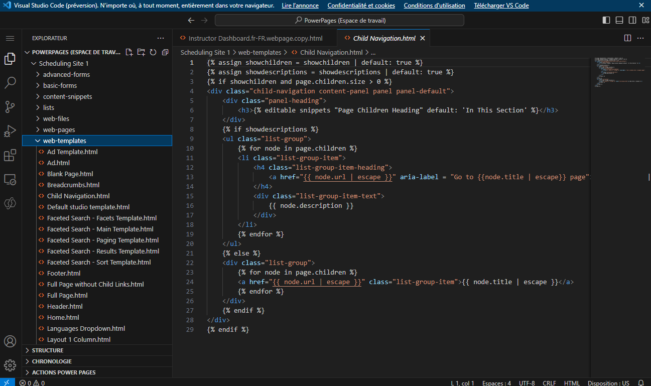This screenshot has width=651, height=386.
Task: Toggle the bottom panel visibility
Action: [x=619, y=20]
